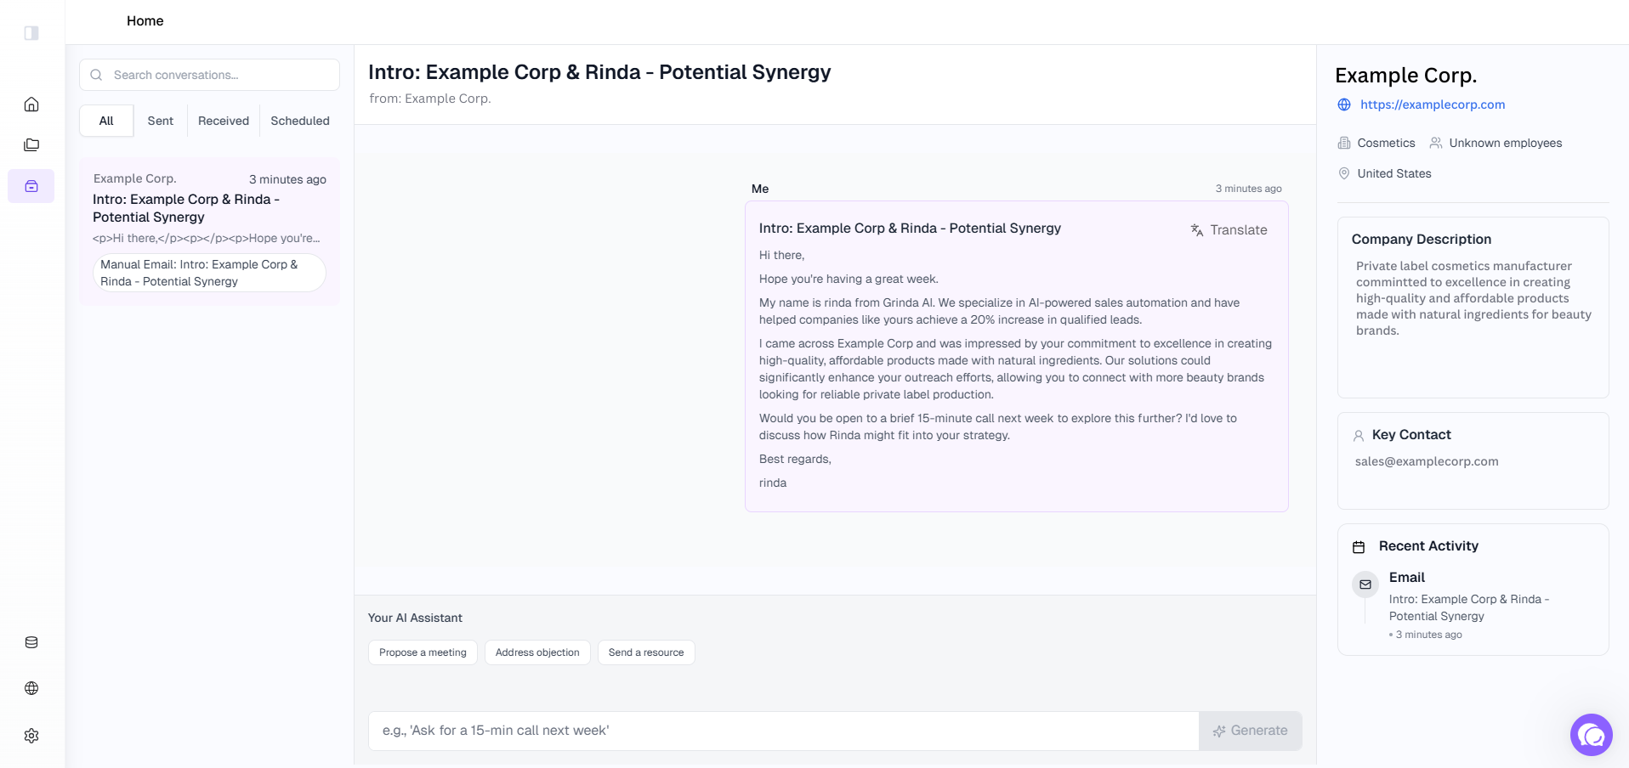Switch to the Received tab
The height and width of the screenshot is (768, 1629).
224,121
